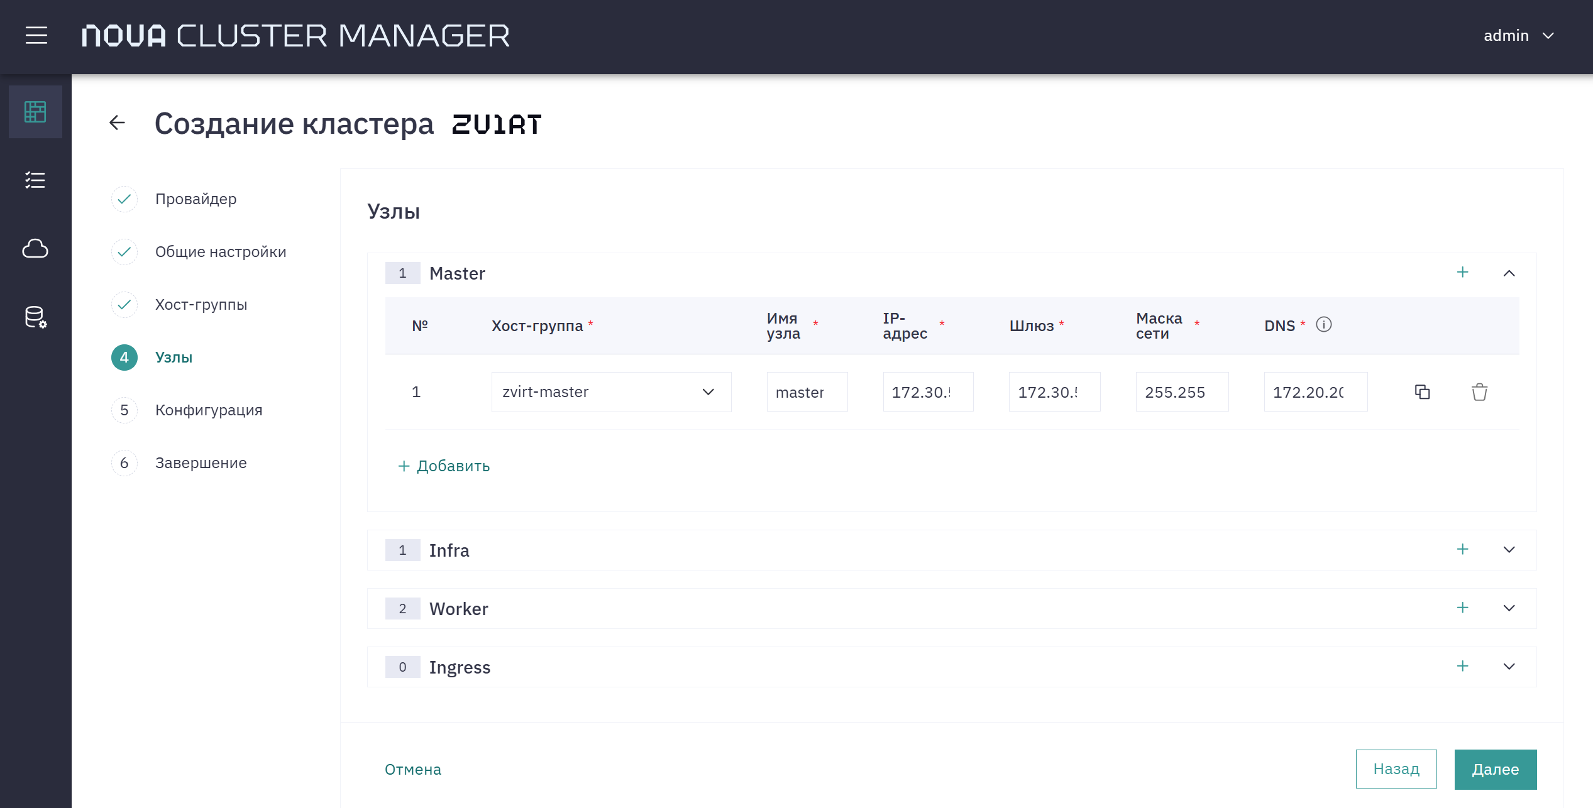This screenshot has height=808, width=1593.
Task: Open the cloud providers sidebar icon
Action: 35,249
